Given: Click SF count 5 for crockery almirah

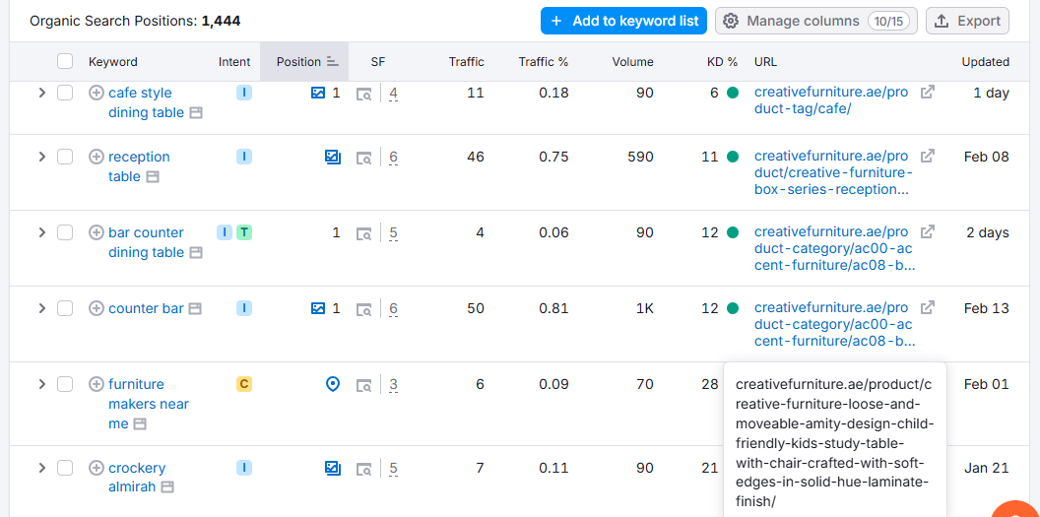Looking at the screenshot, I should pos(393,468).
